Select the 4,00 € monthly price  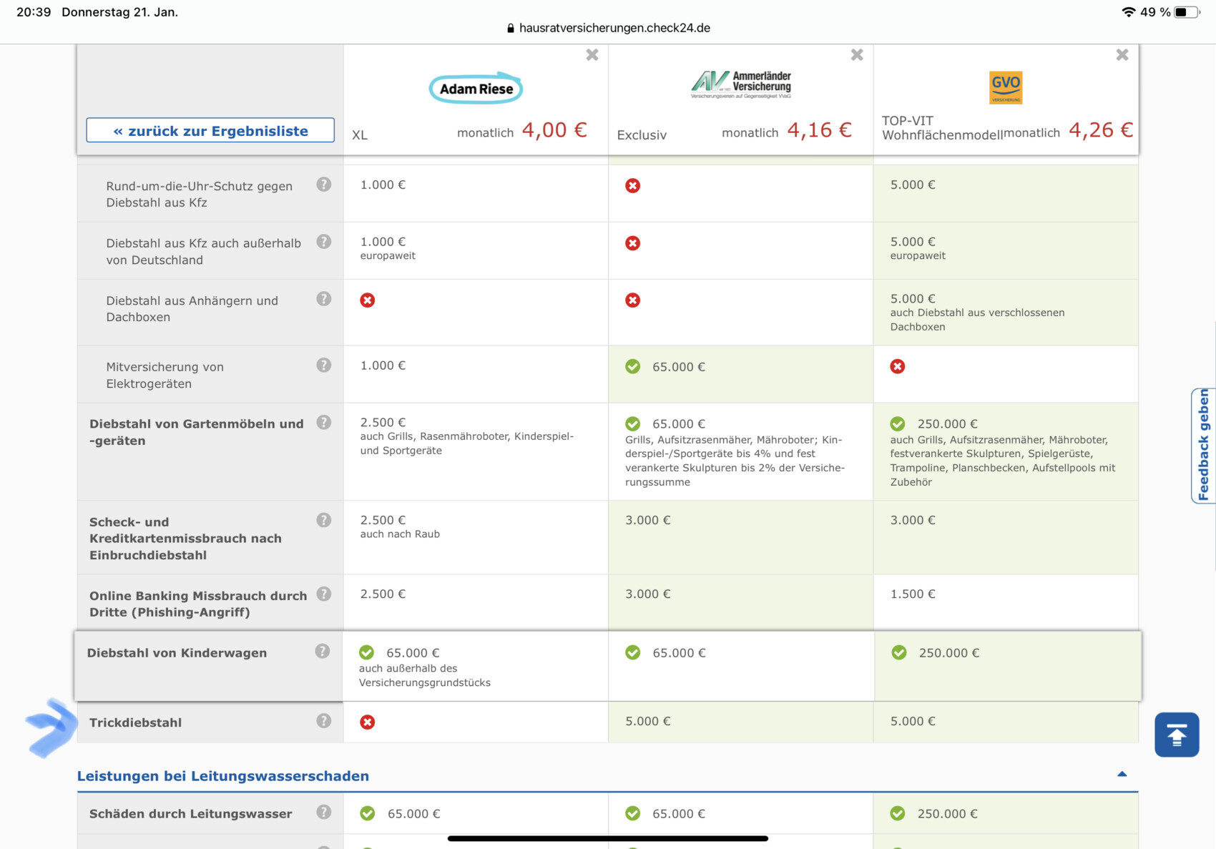554,130
